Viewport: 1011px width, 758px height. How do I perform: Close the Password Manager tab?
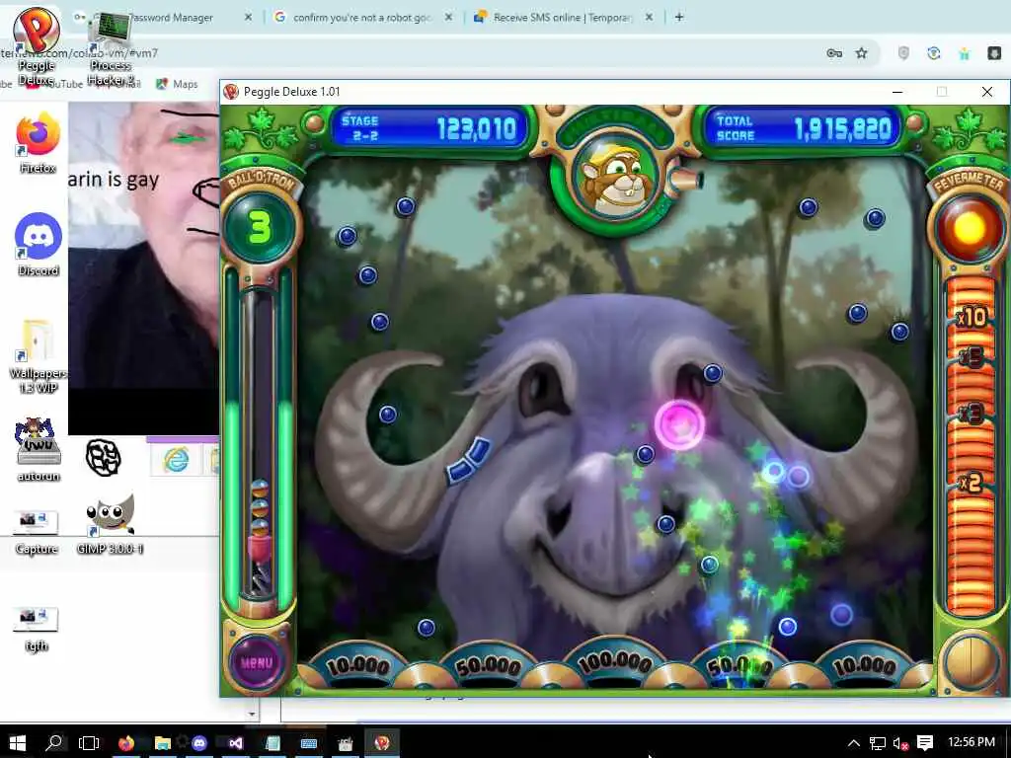tap(248, 18)
